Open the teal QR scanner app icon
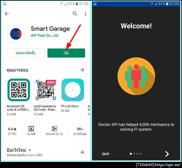The height and width of the screenshot is (168, 182). click(x=19, y=90)
